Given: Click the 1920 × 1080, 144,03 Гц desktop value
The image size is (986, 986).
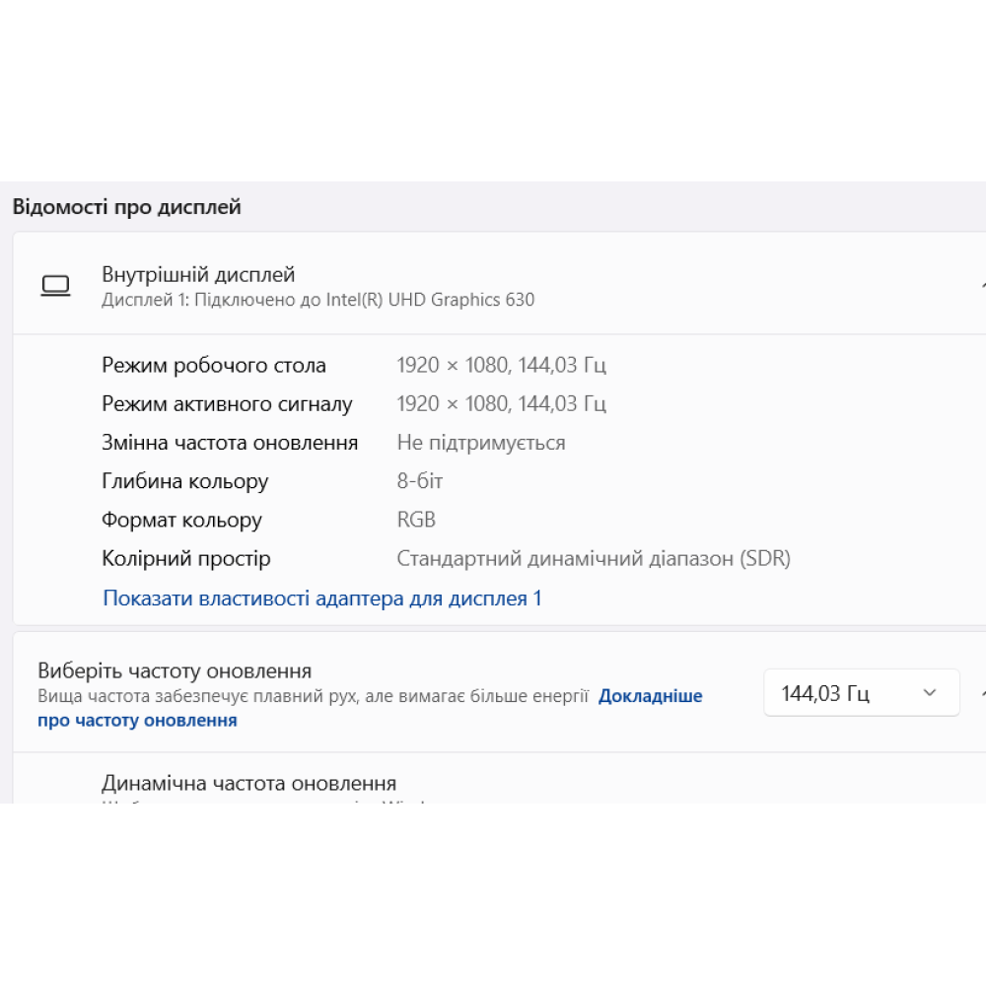Looking at the screenshot, I should point(502,365).
